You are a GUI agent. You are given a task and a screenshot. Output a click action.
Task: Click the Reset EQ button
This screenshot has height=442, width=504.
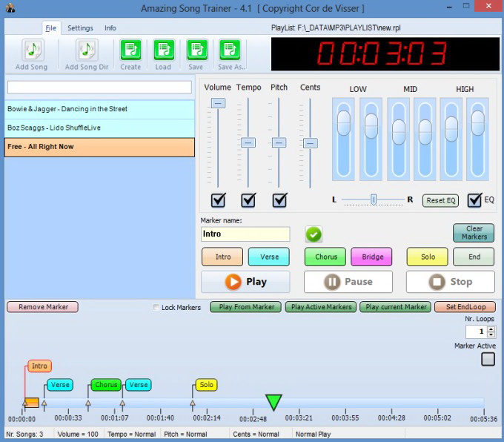click(x=440, y=200)
